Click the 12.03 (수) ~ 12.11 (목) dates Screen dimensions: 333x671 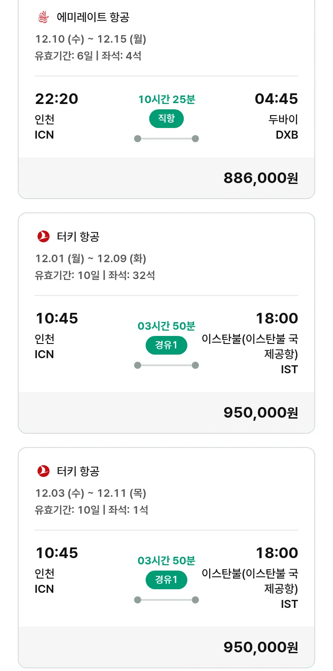[91, 493]
